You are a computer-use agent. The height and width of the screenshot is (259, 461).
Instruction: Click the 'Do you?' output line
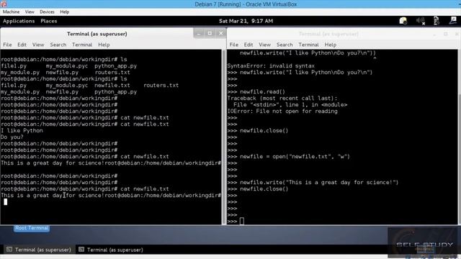(x=12, y=137)
